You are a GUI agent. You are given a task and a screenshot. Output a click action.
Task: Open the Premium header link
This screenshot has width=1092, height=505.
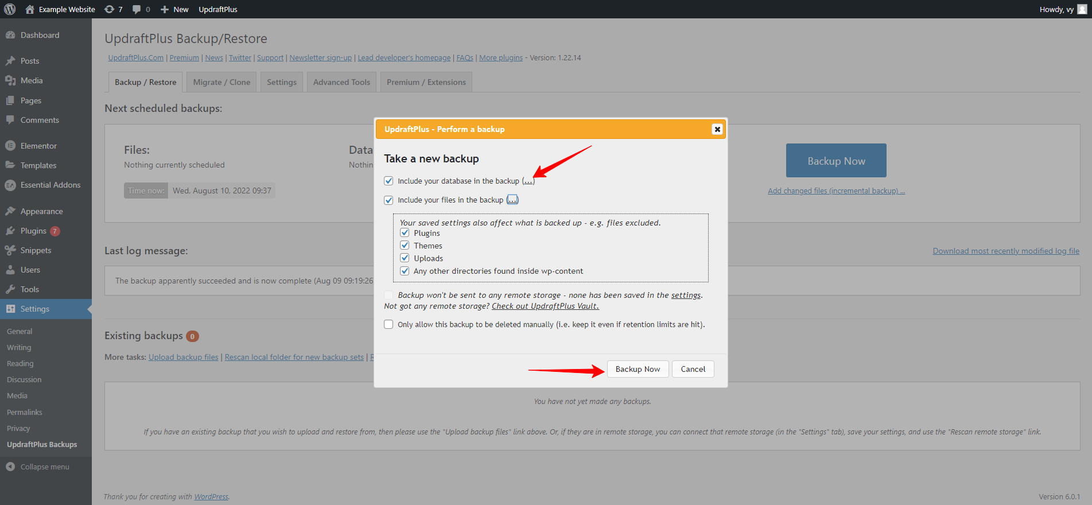pos(184,57)
